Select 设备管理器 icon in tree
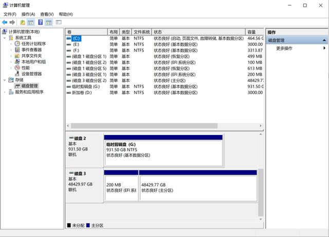This screenshot has height=237, width=329. 17,74
